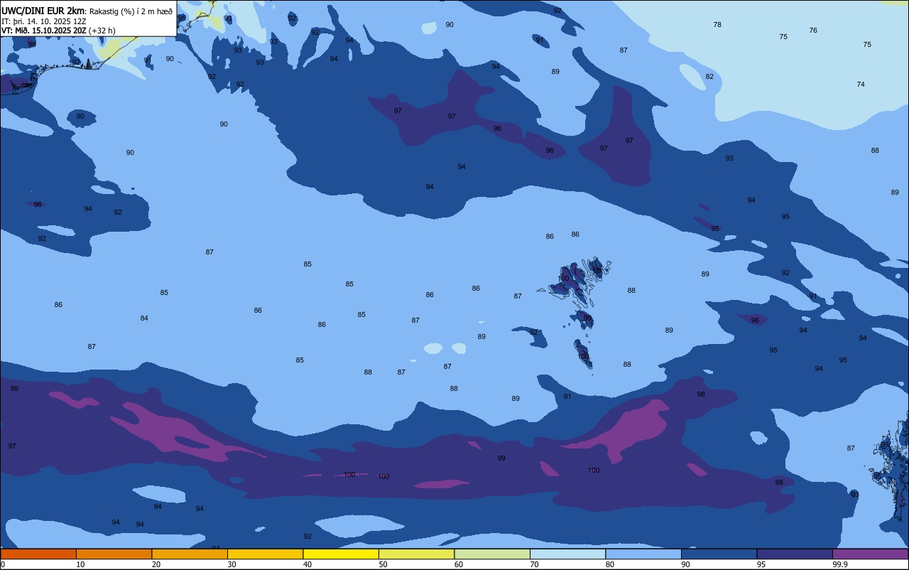Image resolution: width=909 pixels, height=570 pixels.
Task: Select the 'IT: þri. 14. 10. 2025 12Z' line
Action: pyautogui.click(x=44, y=21)
